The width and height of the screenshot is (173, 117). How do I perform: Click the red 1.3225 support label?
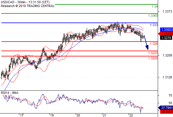pyautogui.click(x=153, y=53)
